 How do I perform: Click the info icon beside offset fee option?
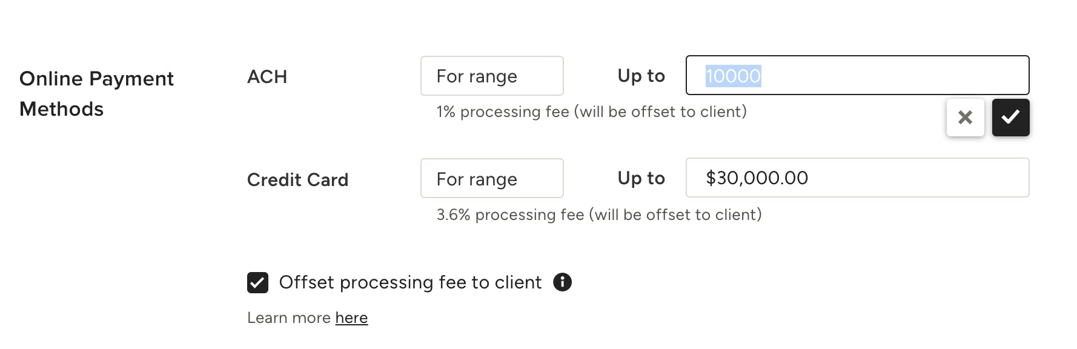[x=562, y=282]
